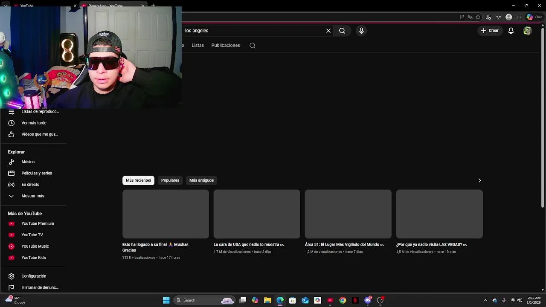Open Listas de reproducción in sidebar
Screen dimensions: 546x307
pyautogui.click(x=34, y=112)
